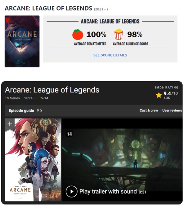185x206 pixels.
Task: Click the 100% average Tomatometer score
Action: [96, 35]
